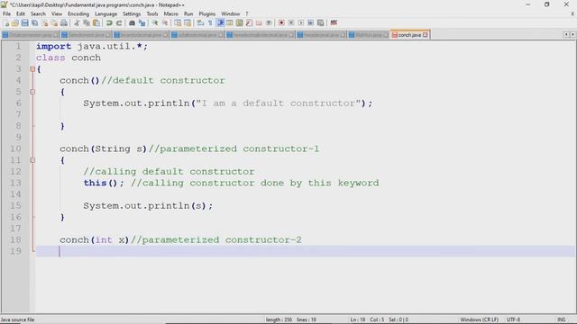Toggle word wrap in the toolbar
This screenshot has width=577, height=324.
coord(200,22)
